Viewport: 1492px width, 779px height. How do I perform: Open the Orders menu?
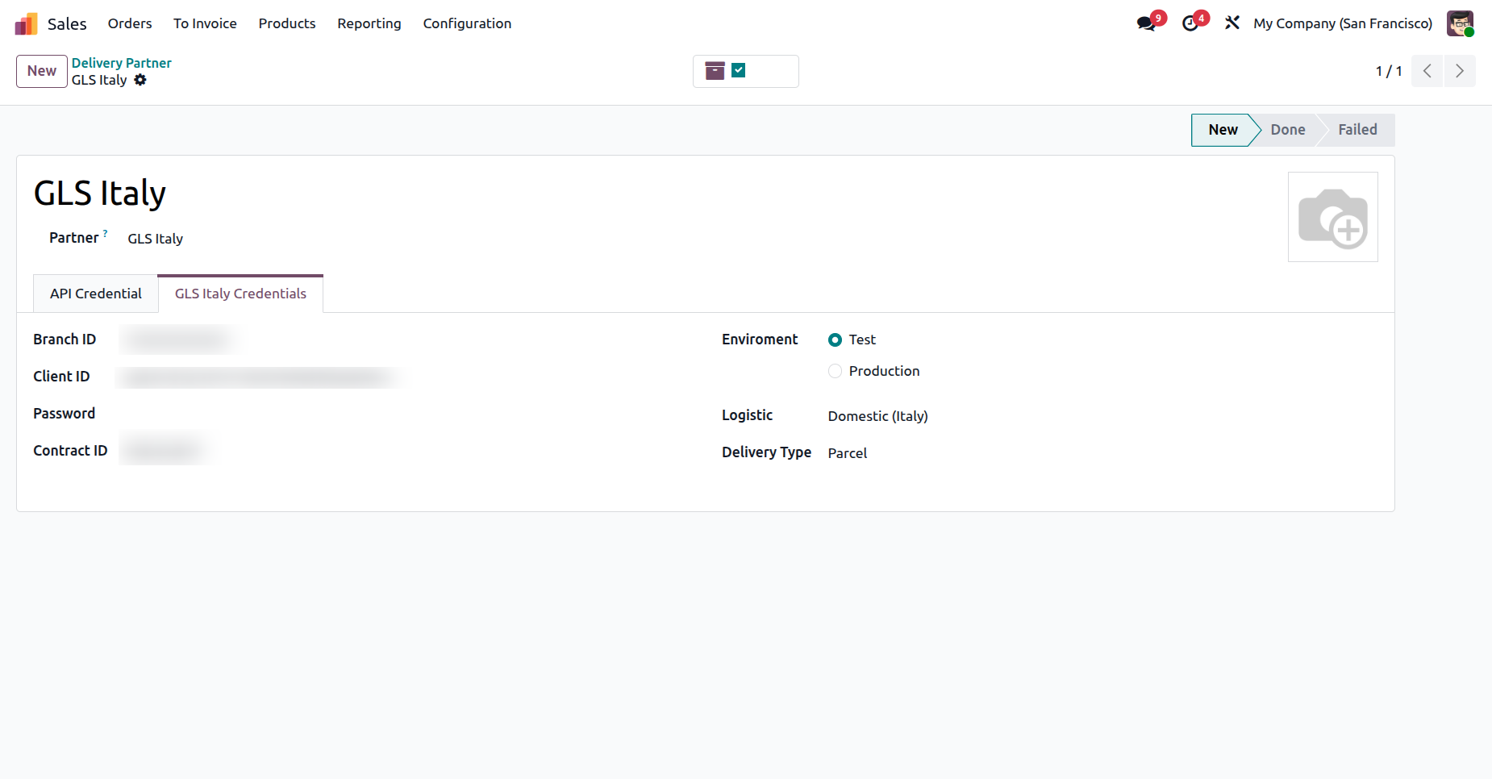130,23
